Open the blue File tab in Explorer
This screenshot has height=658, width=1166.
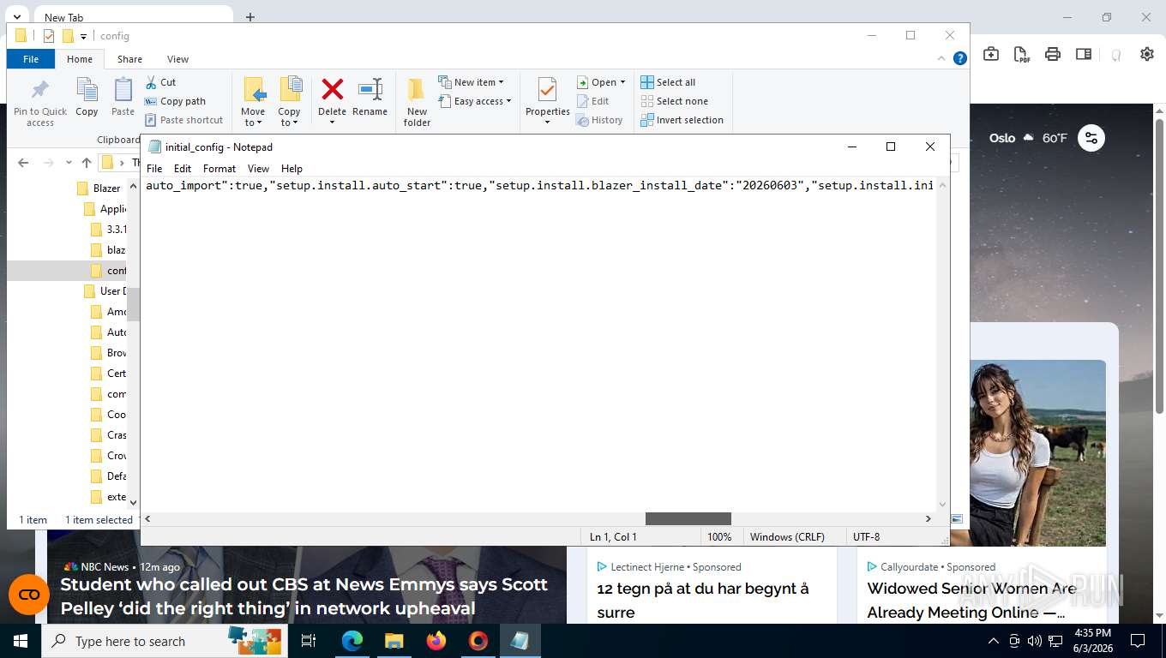[x=31, y=59]
